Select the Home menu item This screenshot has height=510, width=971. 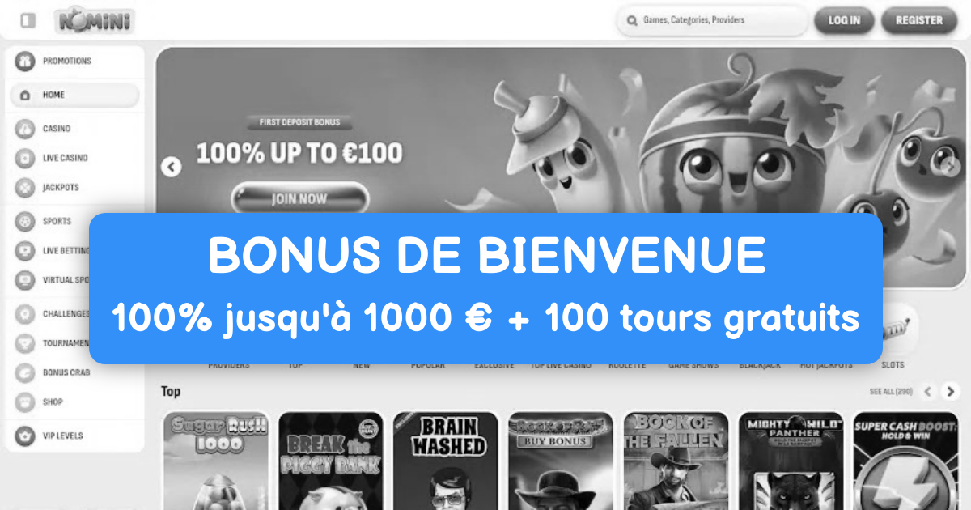click(74, 95)
